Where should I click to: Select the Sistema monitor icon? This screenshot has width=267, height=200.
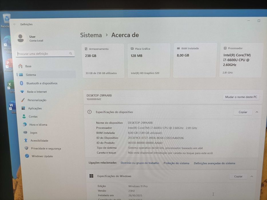pyautogui.click(x=21, y=75)
